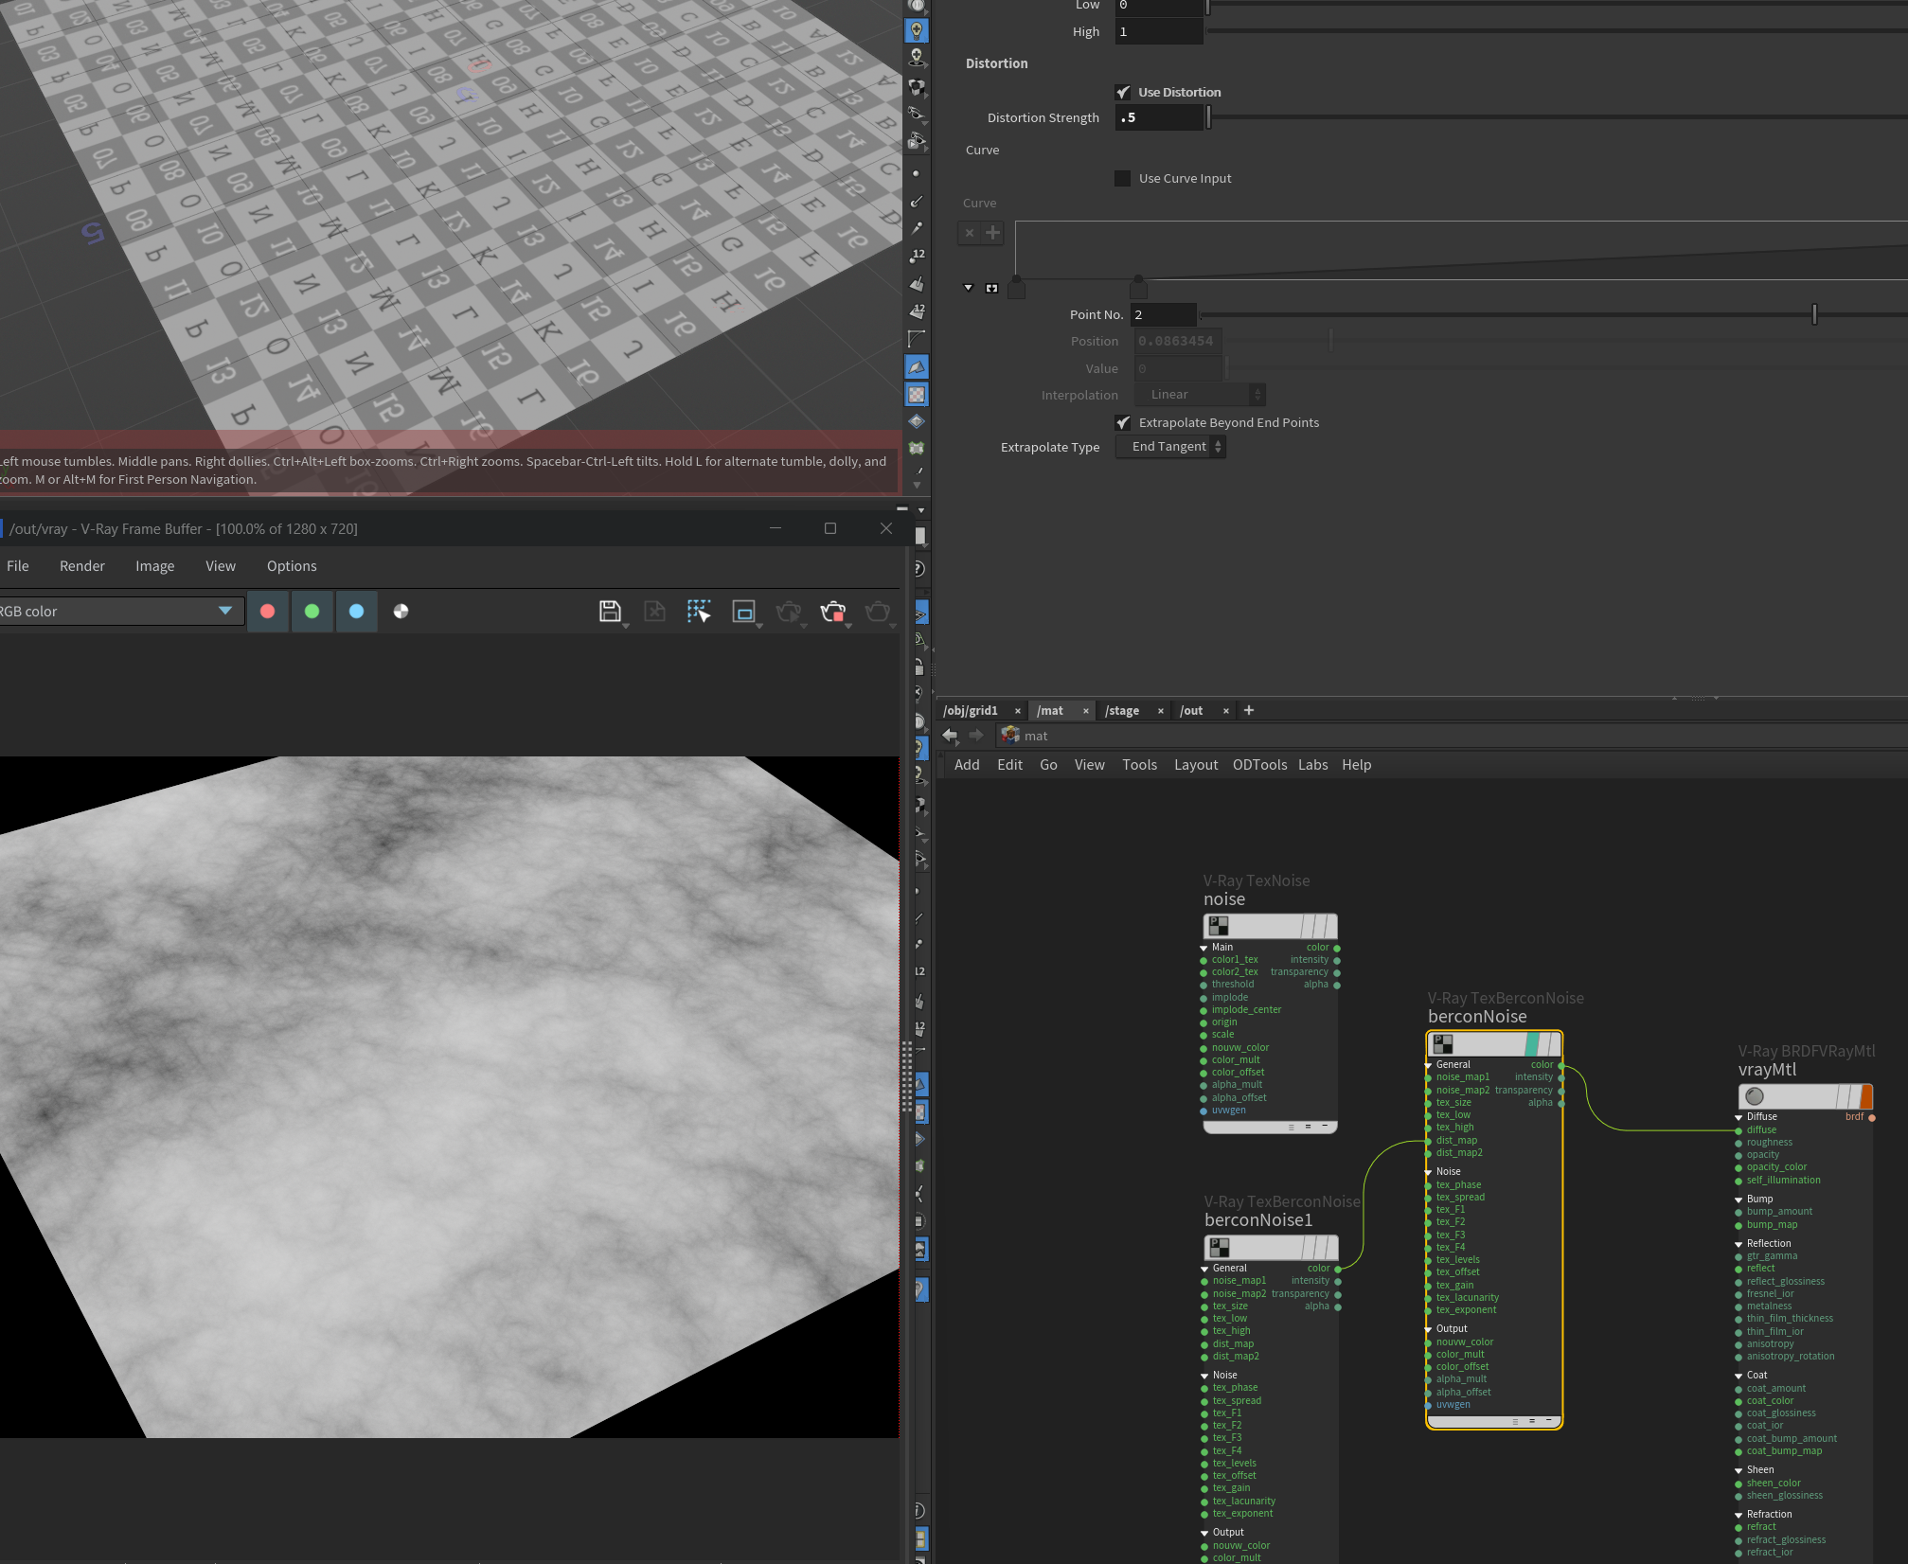1908x1564 pixels.
Task: Toggle display point trails icon
Action: pyautogui.click(x=917, y=228)
